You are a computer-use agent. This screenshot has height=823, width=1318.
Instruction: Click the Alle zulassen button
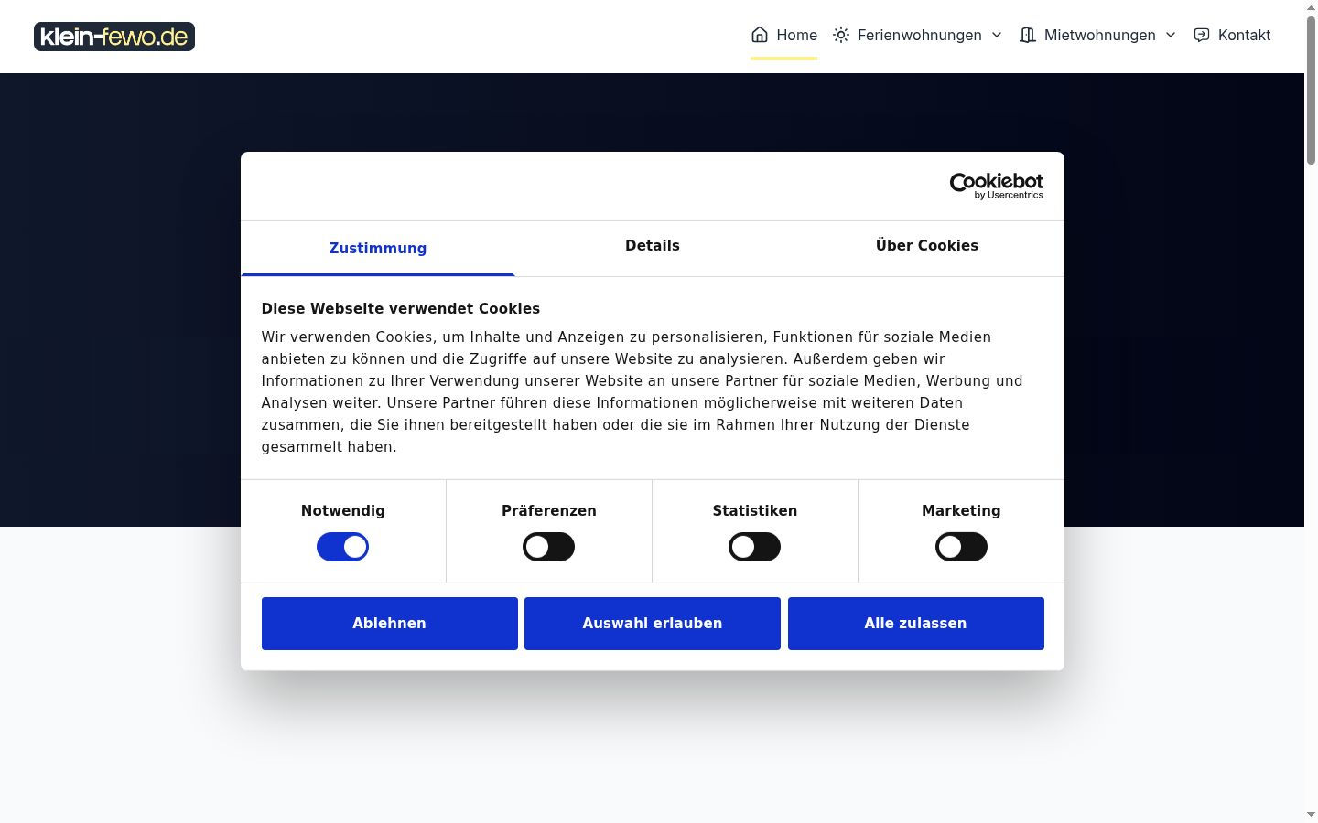[x=916, y=624]
